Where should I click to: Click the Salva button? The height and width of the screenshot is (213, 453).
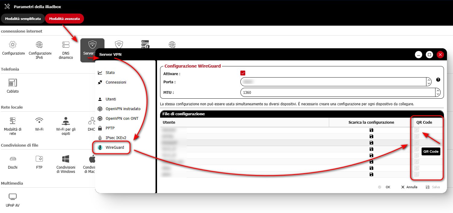(x=433, y=187)
